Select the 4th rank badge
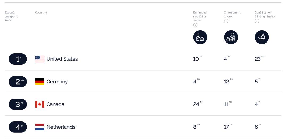Image resolution: width=287 pixels, height=139 pixels. 18,127
